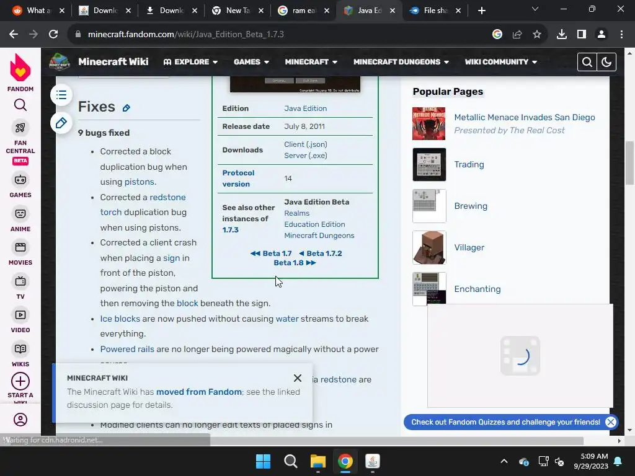Edit page with round pencil button

point(61,123)
